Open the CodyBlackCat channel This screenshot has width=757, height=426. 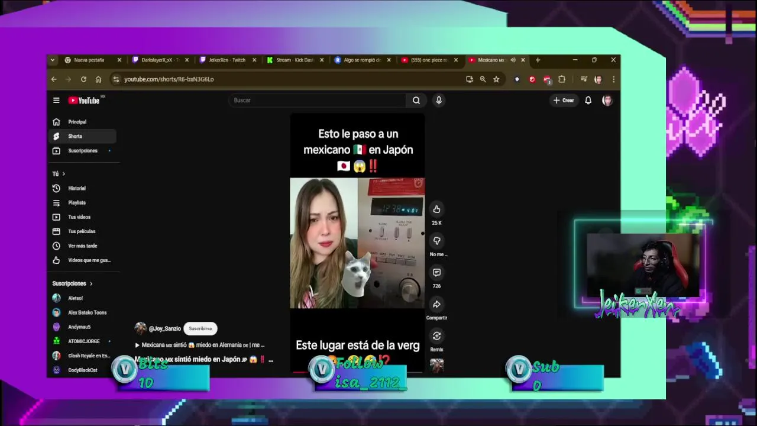pos(82,370)
